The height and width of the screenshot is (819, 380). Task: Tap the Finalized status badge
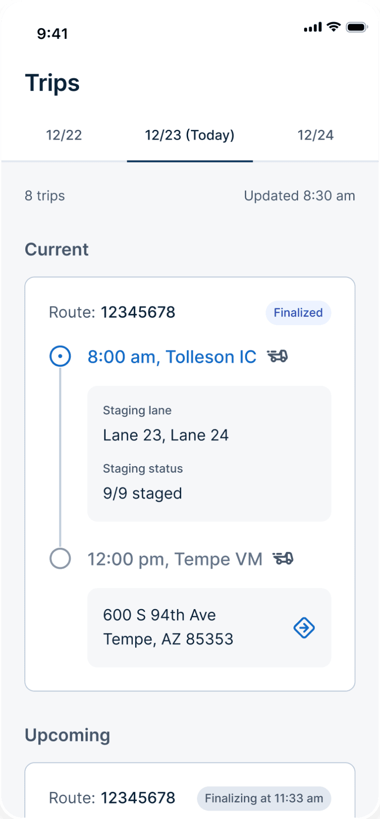click(298, 313)
